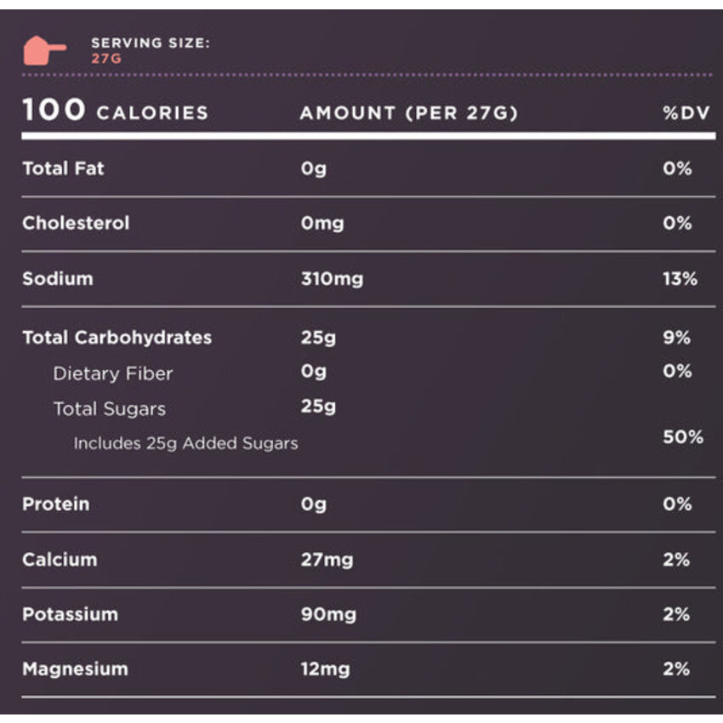723x723 pixels.
Task: Click the '100 CALORIES' heading
Action: click(x=115, y=111)
